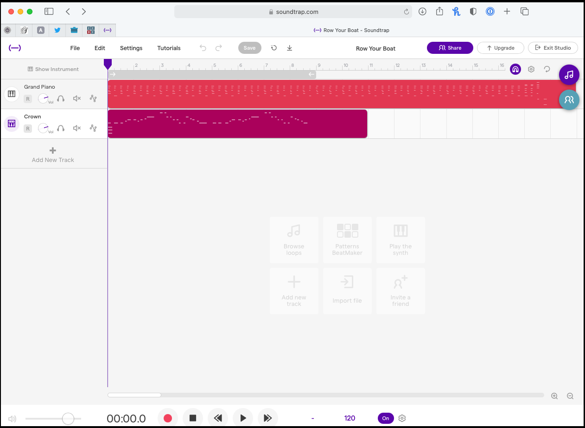This screenshot has height=428, width=585.
Task: Open the Safari sidebar toggle
Action: (x=49, y=12)
